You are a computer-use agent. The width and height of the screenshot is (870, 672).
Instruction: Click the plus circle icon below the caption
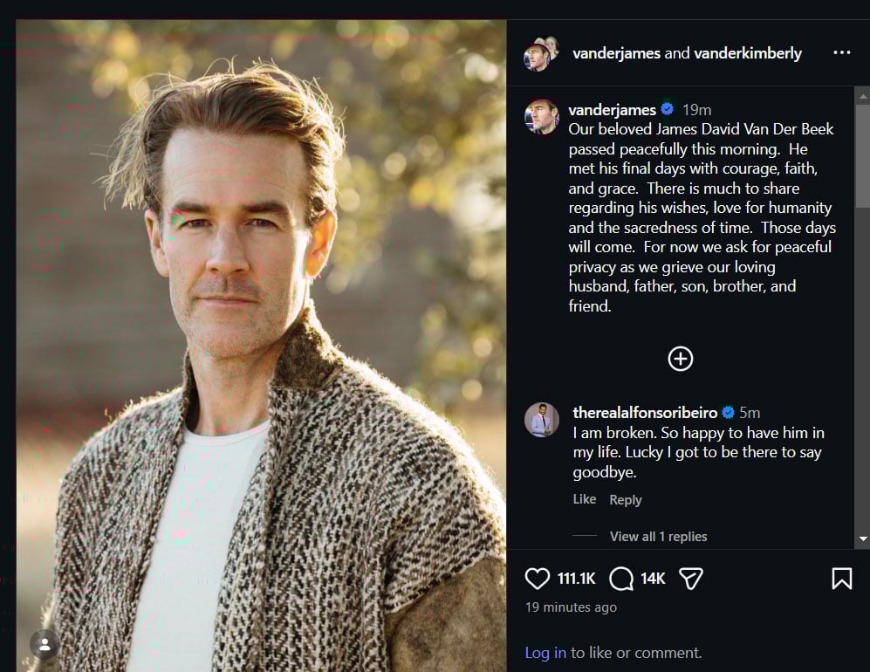coord(680,359)
